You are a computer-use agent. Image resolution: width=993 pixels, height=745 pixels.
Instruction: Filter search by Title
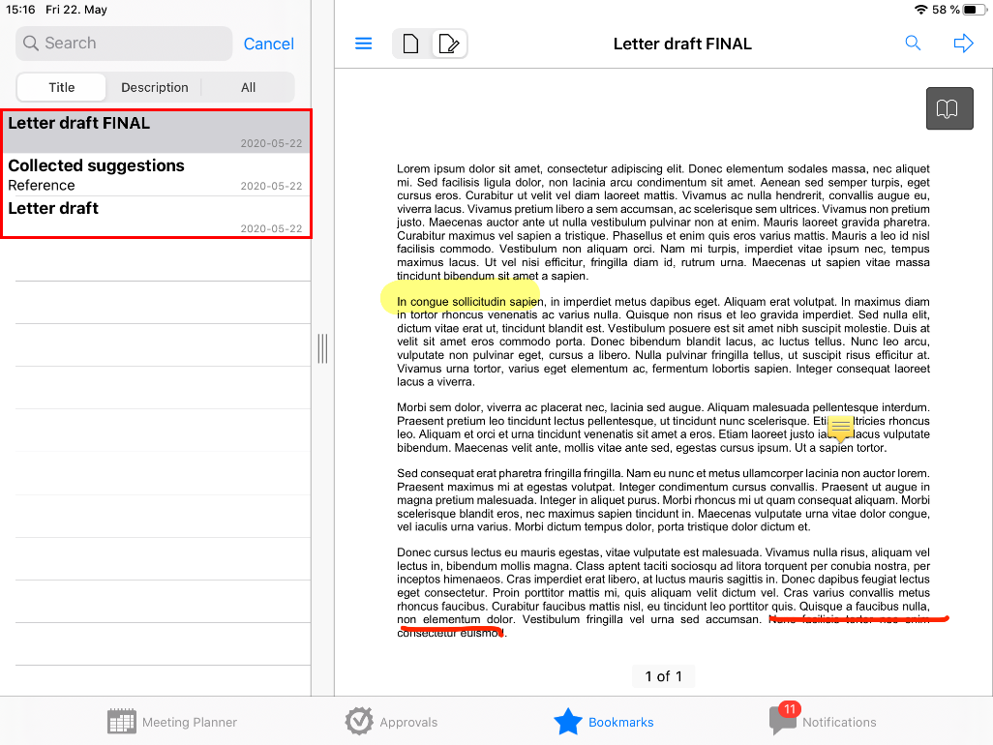(x=62, y=87)
